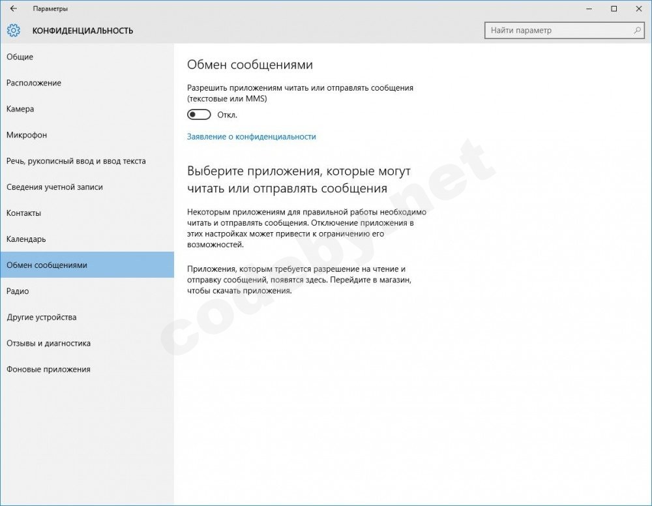The height and width of the screenshot is (506, 652).
Task: Click paragraph starting 'Приложения, которым требуется разрешение'
Action: coord(299,280)
